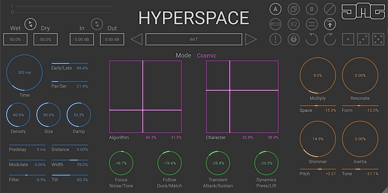388x193 pixels.
Task: Click the upload arrow circle icon
Action: pyautogui.click(x=330, y=24)
